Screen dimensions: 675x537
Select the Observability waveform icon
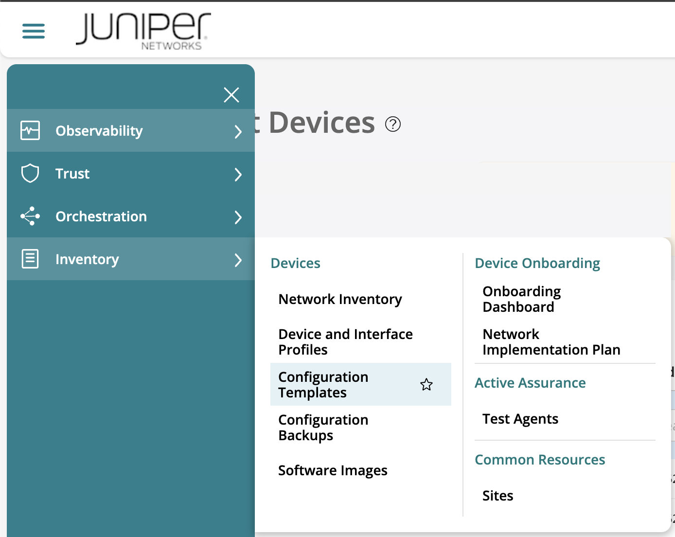tap(30, 130)
